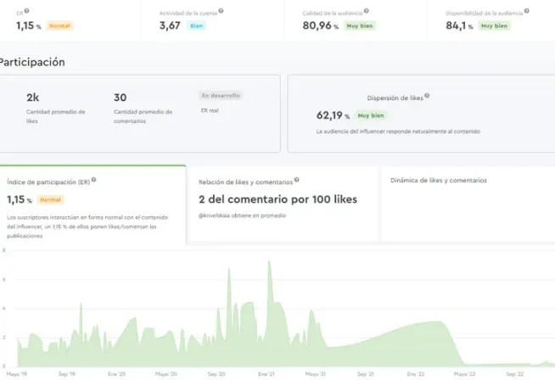Click Muy bien badge beside 62,19 %
This screenshot has width=555, height=380.
370,115
